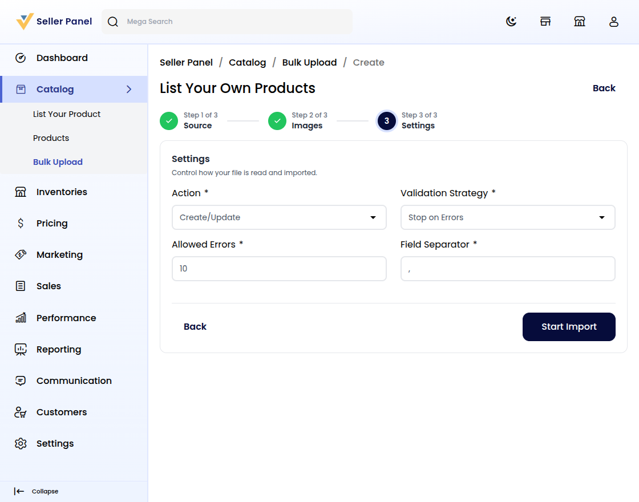Click the Seller Panel brand text
The image size is (639, 502).
point(64,22)
